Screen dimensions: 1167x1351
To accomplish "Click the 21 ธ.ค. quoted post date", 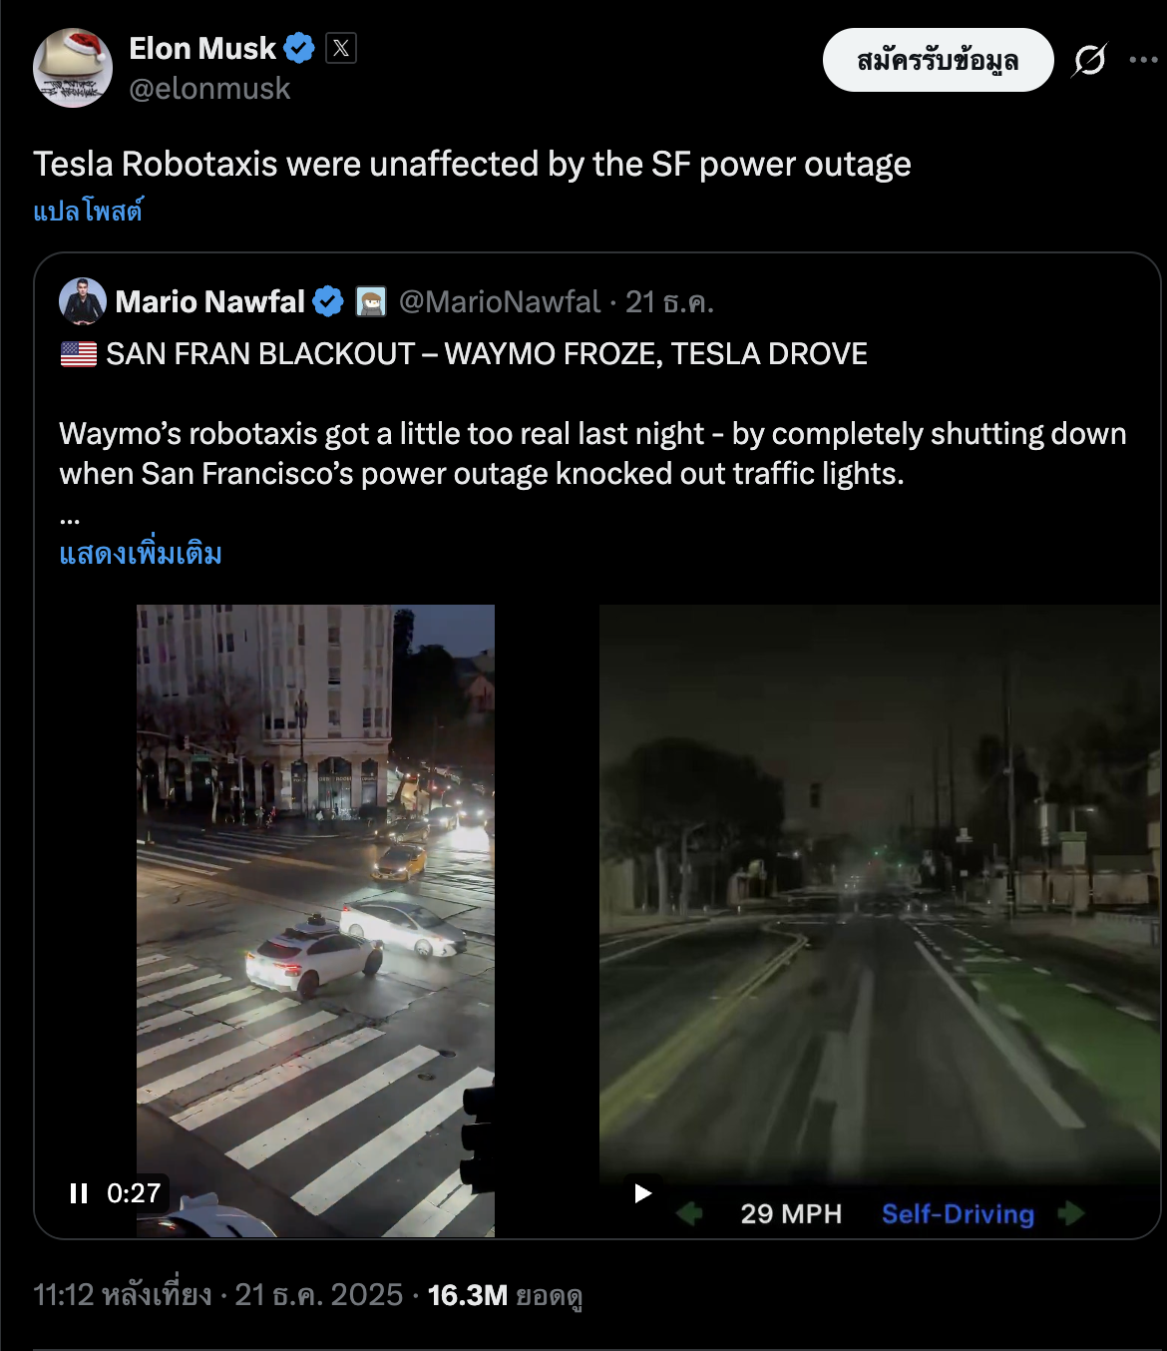I will pyautogui.click(x=669, y=301).
